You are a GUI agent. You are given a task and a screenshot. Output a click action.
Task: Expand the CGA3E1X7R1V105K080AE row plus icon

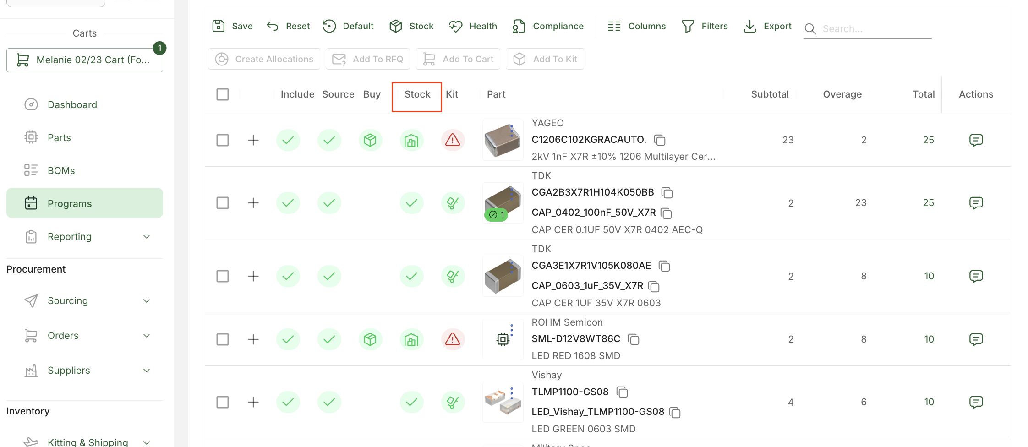point(253,276)
